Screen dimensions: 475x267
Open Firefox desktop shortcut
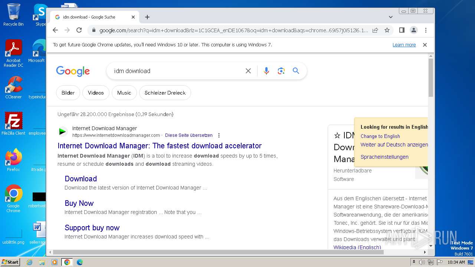pyautogui.click(x=13, y=160)
